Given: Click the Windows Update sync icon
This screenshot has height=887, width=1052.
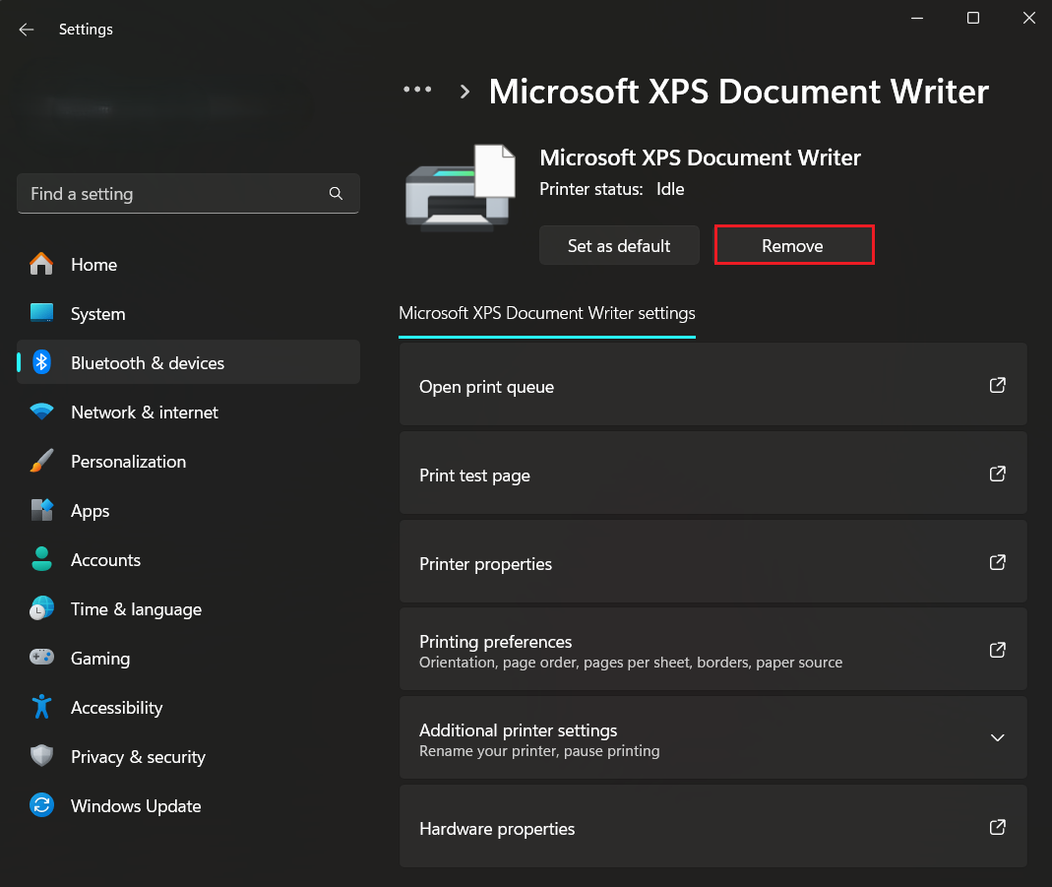Looking at the screenshot, I should click(x=41, y=806).
